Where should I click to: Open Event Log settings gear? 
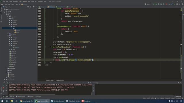[178, 83]
